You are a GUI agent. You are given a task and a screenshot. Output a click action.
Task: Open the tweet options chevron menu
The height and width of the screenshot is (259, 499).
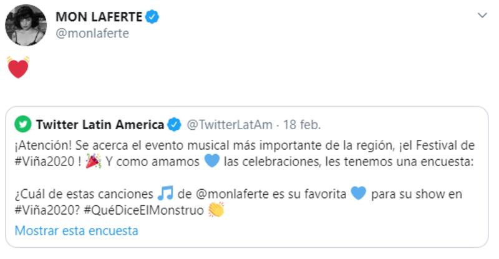[x=480, y=15]
